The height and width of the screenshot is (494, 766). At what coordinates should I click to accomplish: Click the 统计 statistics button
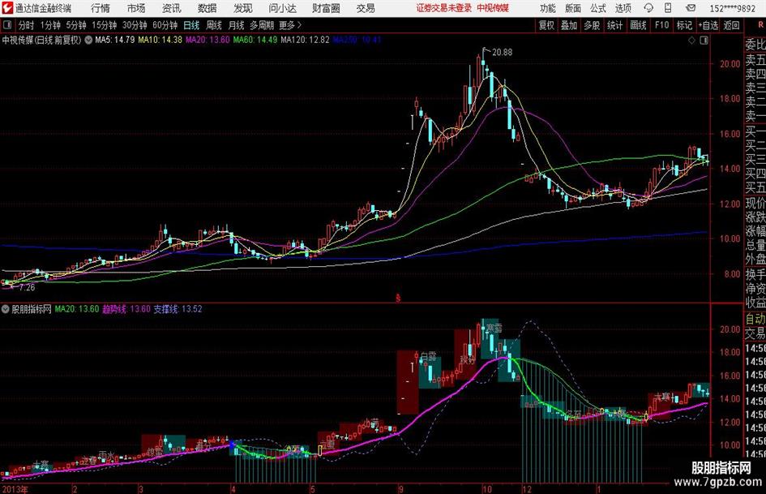click(615, 25)
